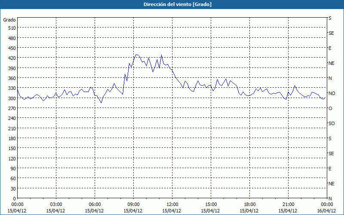Screen dimensions: 344x215
Task: Select the 03:00 time axis label
Action: tap(56, 205)
